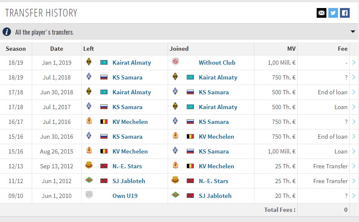Click the Season column header
This screenshot has height=222, width=359.
click(x=16, y=49)
